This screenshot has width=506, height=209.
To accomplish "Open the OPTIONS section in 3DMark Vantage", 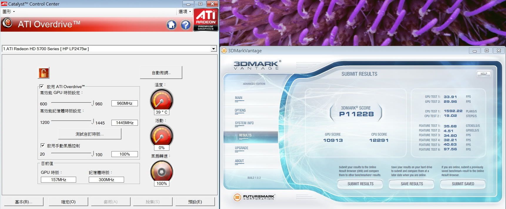I will click(240, 111).
